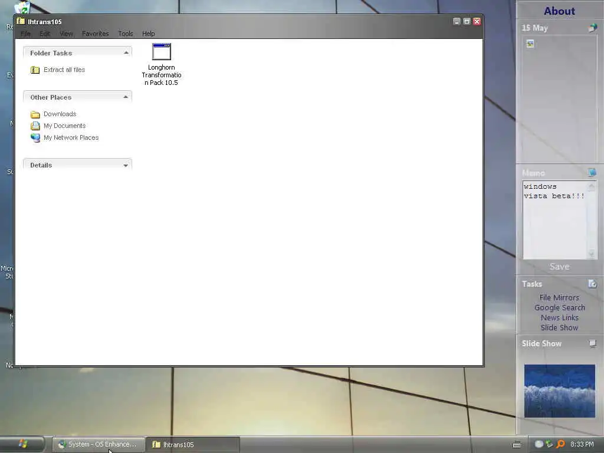Image resolution: width=604 pixels, height=453 pixels.
Task: Click in the Memo text area
Action: (x=554, y=220)
